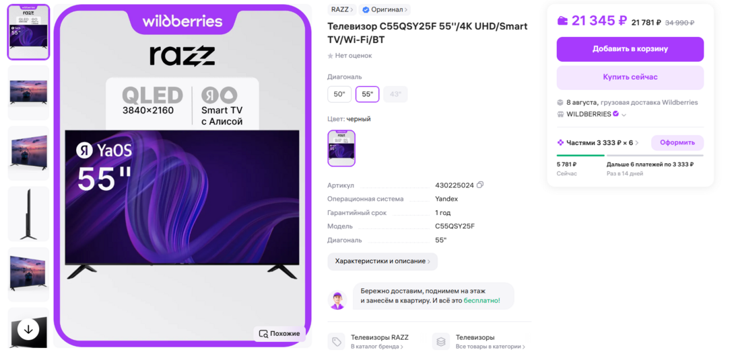Select the 43" diagonal option
Screen dimensions: 734x354
click(395, 94)
